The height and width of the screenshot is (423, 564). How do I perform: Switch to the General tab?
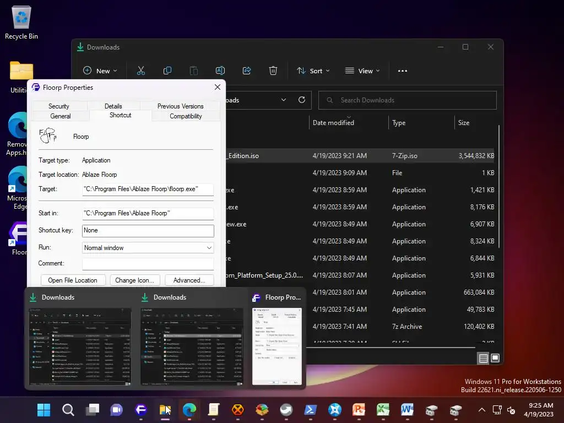[x=61, y=116]
